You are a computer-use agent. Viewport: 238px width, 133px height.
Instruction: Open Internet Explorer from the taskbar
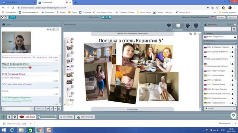pyautogui.click(x=12, y=130)
